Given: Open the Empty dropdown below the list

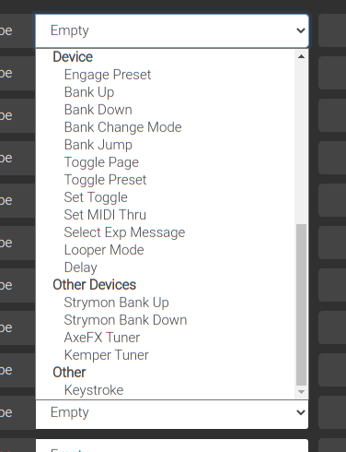Looking at the screenshot, I should [172, 412].
